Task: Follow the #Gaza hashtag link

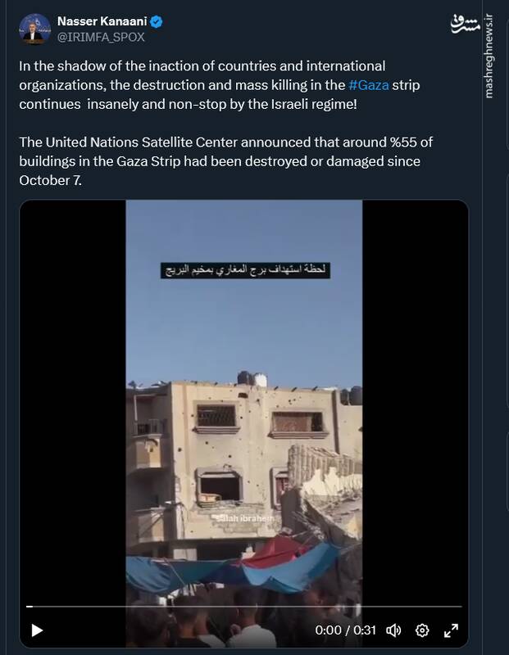Action: pyautogui.click(x=369, y=85)
